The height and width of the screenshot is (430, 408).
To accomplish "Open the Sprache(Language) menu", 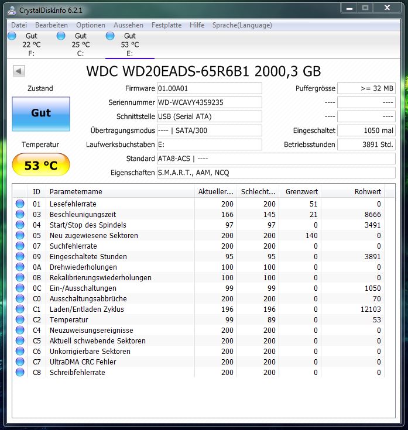I will click(x=242, y=25).
